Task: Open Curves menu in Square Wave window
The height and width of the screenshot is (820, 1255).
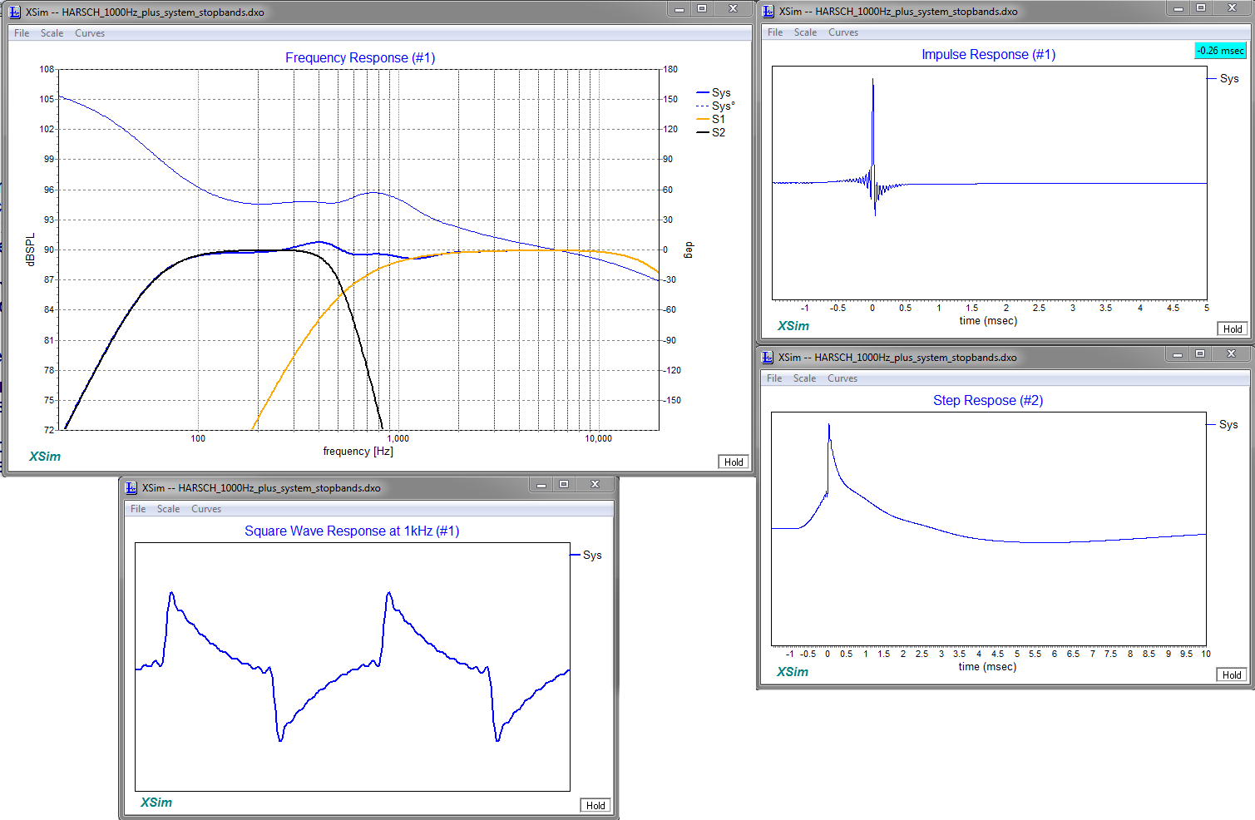Action: point(206,509)
